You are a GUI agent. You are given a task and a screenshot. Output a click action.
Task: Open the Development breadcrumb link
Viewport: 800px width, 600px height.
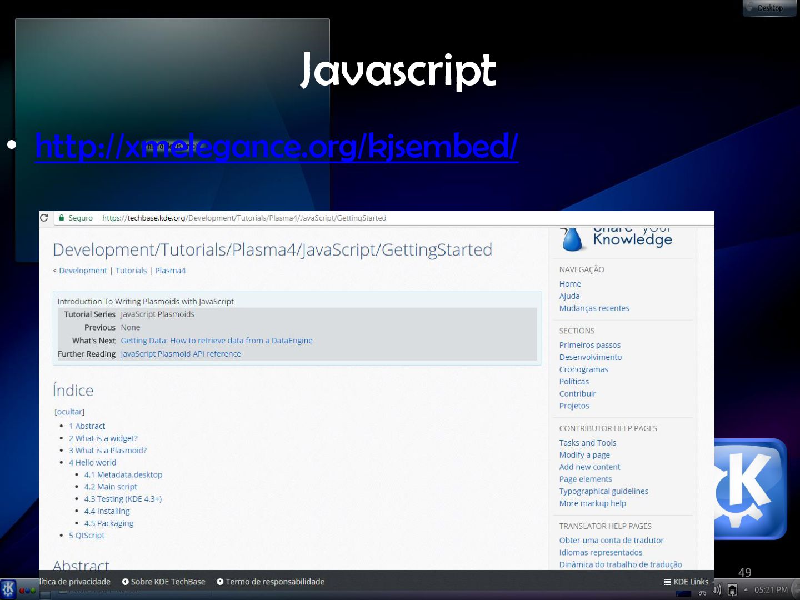(x=83, y=271)
